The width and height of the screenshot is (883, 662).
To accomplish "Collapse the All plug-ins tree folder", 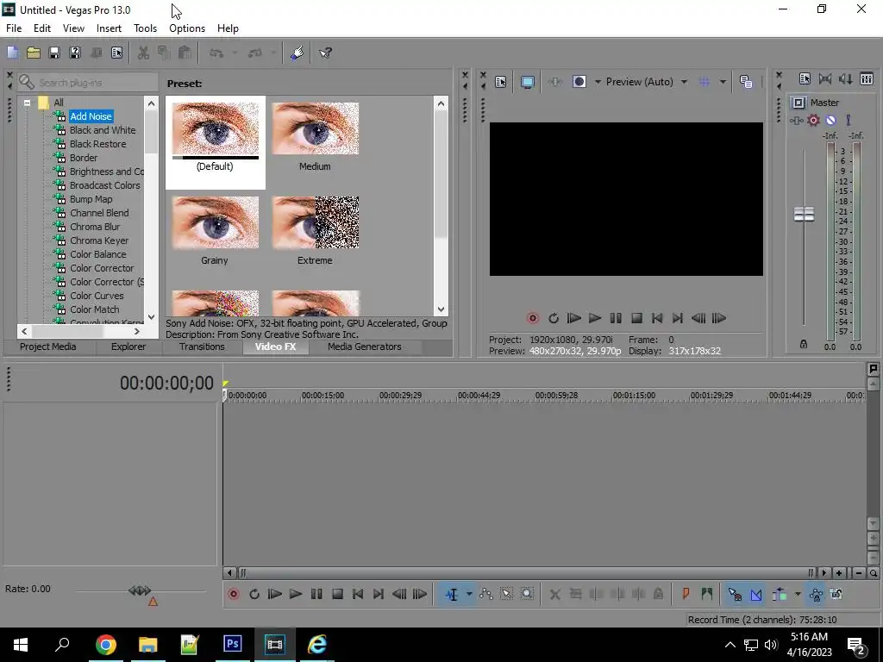I will 27,103.
